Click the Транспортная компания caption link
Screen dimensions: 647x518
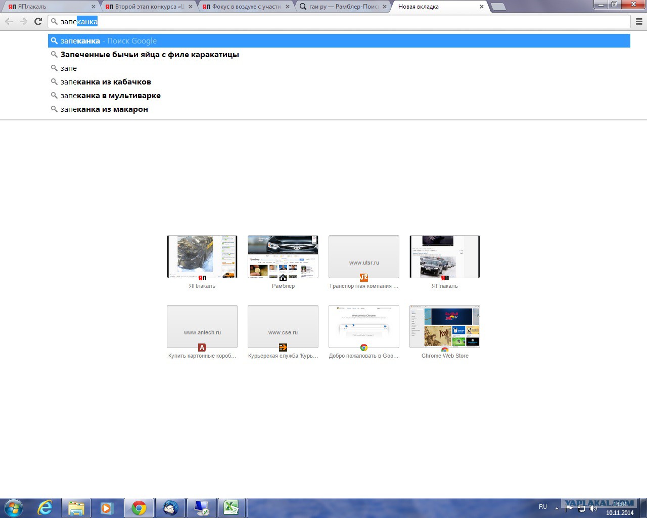click(x=364, y=286)
